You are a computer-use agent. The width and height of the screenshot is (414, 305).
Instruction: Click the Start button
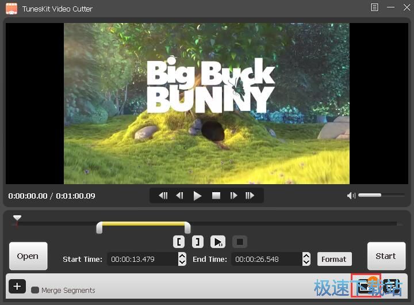tap(386, 256)
